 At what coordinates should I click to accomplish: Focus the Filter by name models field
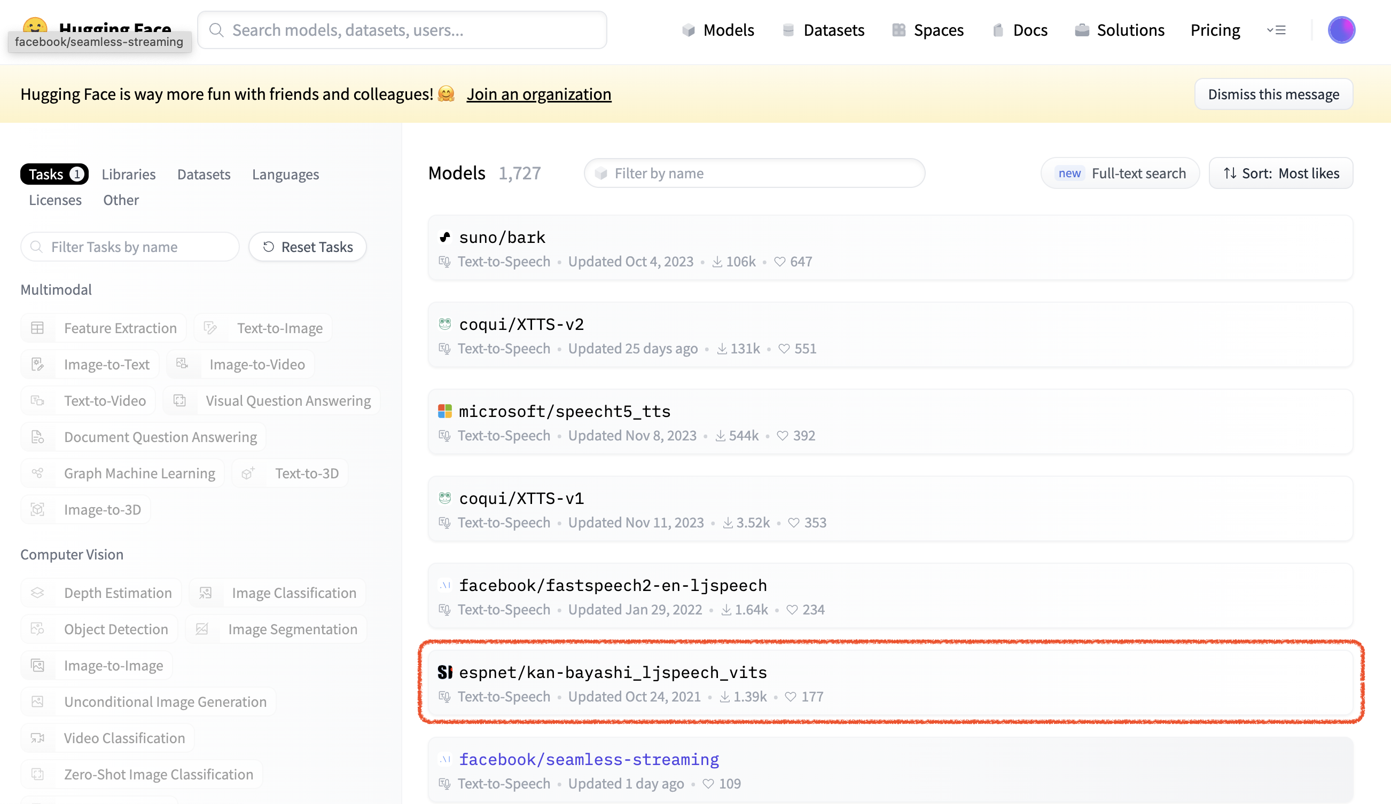pos(755,174)
